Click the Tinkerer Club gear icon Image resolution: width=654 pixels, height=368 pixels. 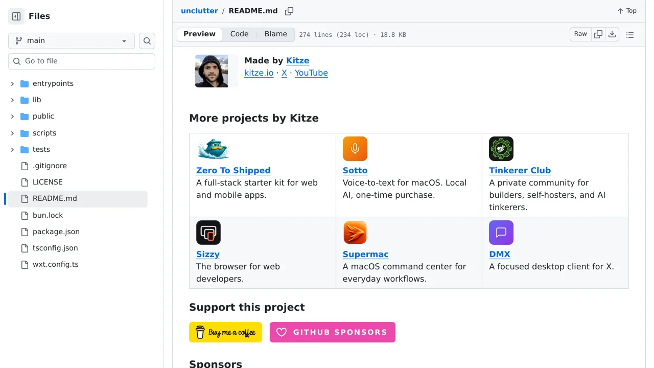[501, 149]
